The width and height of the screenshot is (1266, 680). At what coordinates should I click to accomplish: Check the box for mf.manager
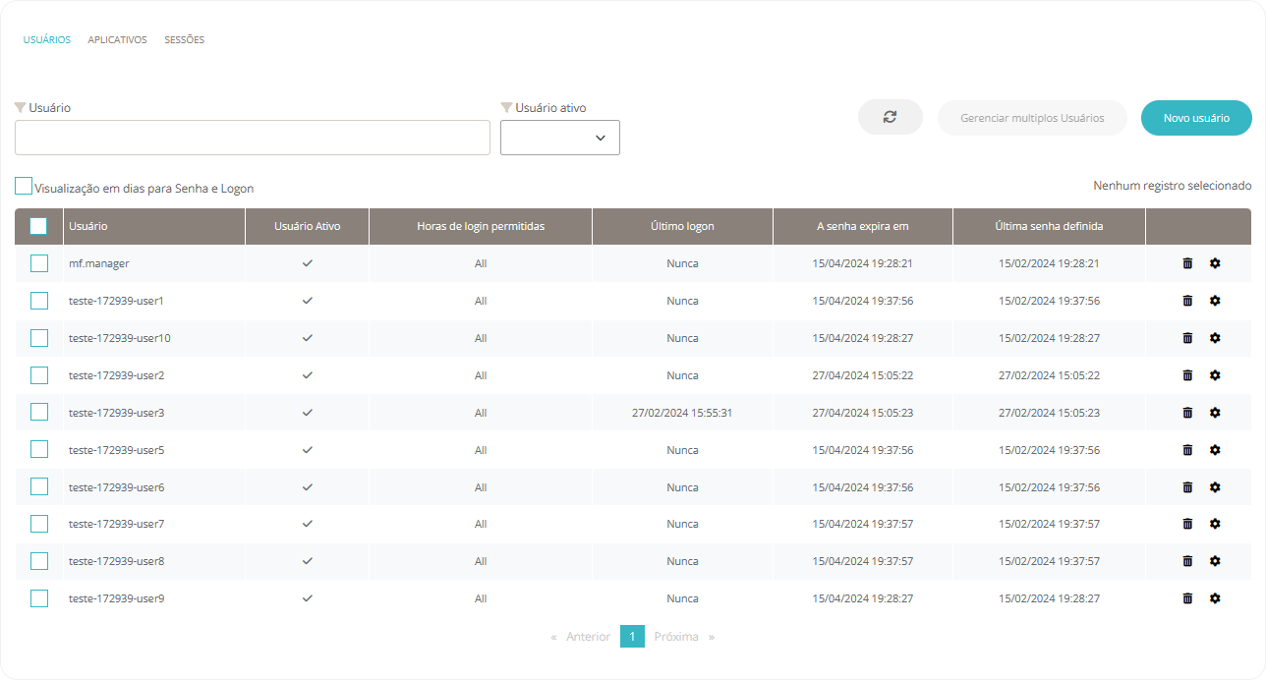click(x=39, y=263)
